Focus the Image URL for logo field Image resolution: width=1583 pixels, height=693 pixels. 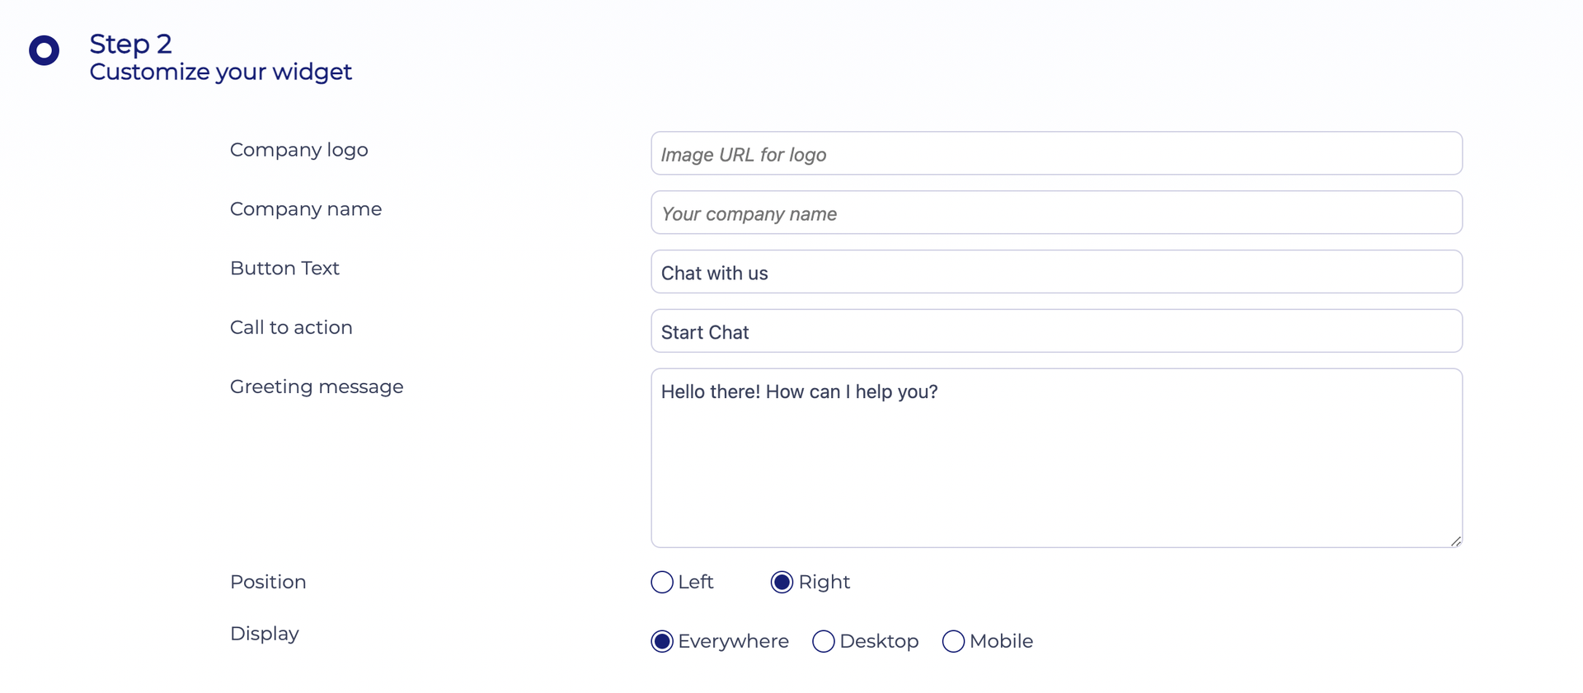(x=1056, y=153)
